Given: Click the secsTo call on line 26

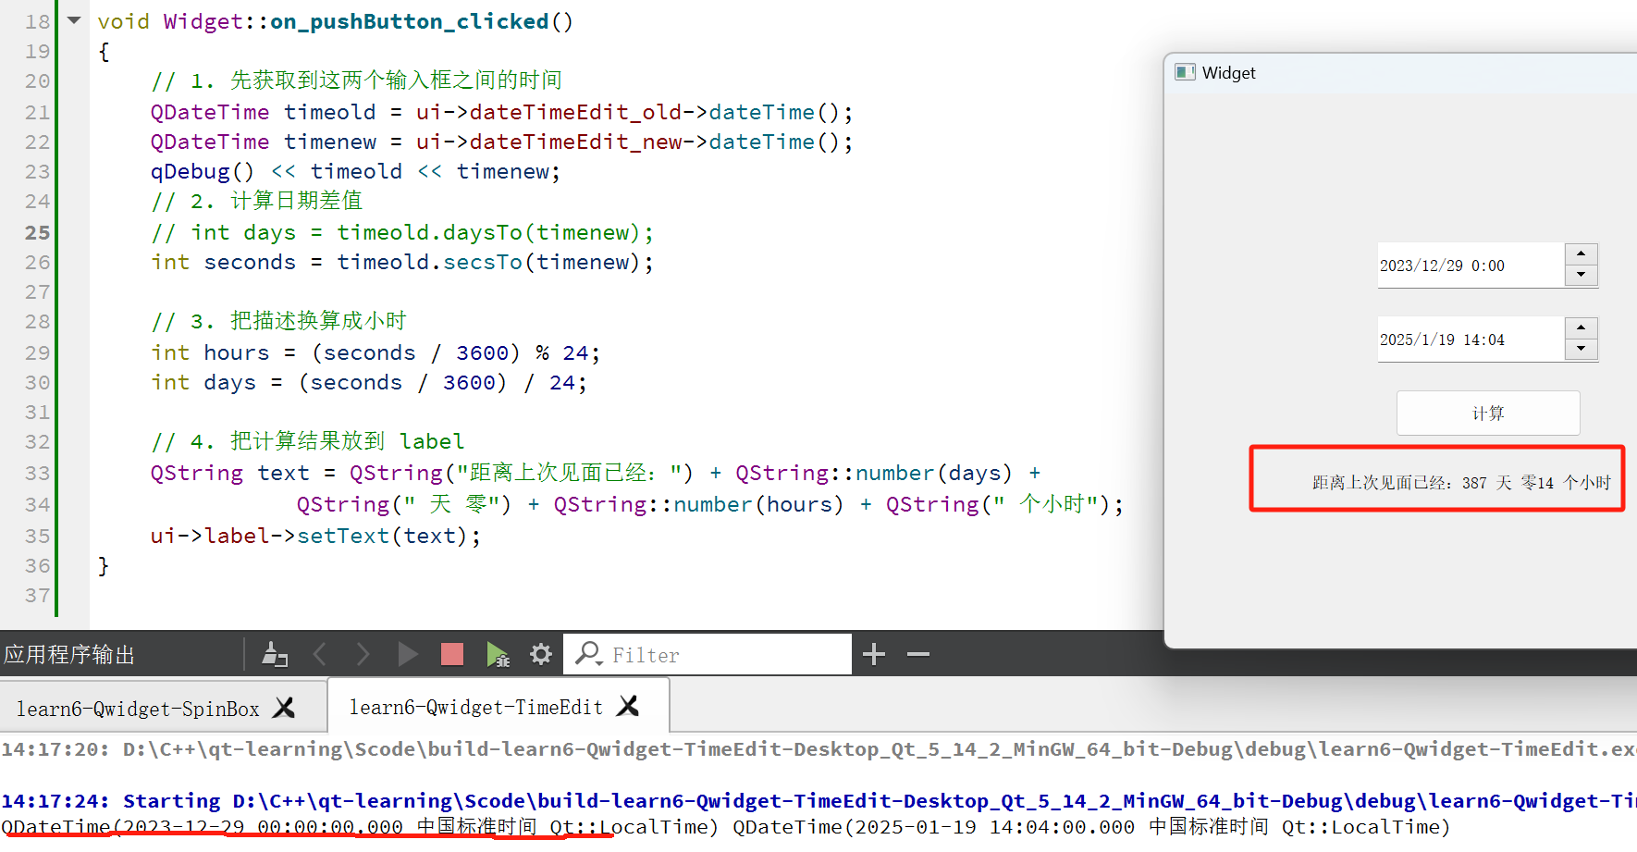Looking at the screenshot, I should [x=483, y=262].
